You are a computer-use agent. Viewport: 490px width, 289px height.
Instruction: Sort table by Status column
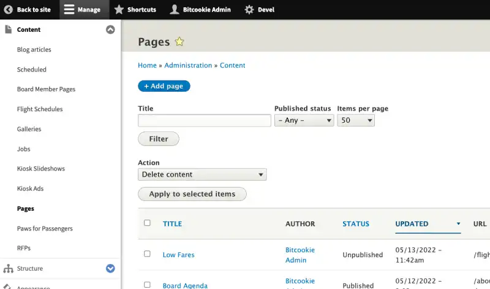pyautogui.click(x=356, y=224)
